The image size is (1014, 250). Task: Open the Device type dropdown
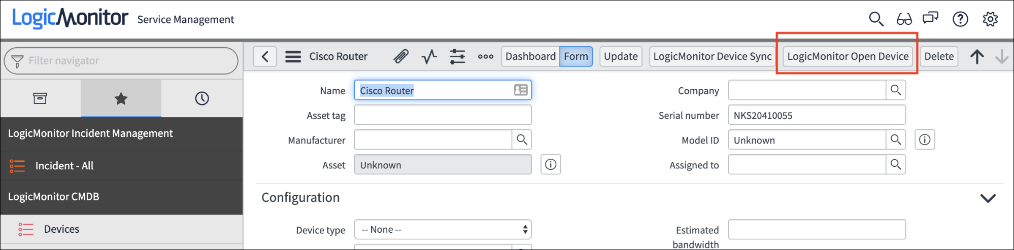point(443,229)
